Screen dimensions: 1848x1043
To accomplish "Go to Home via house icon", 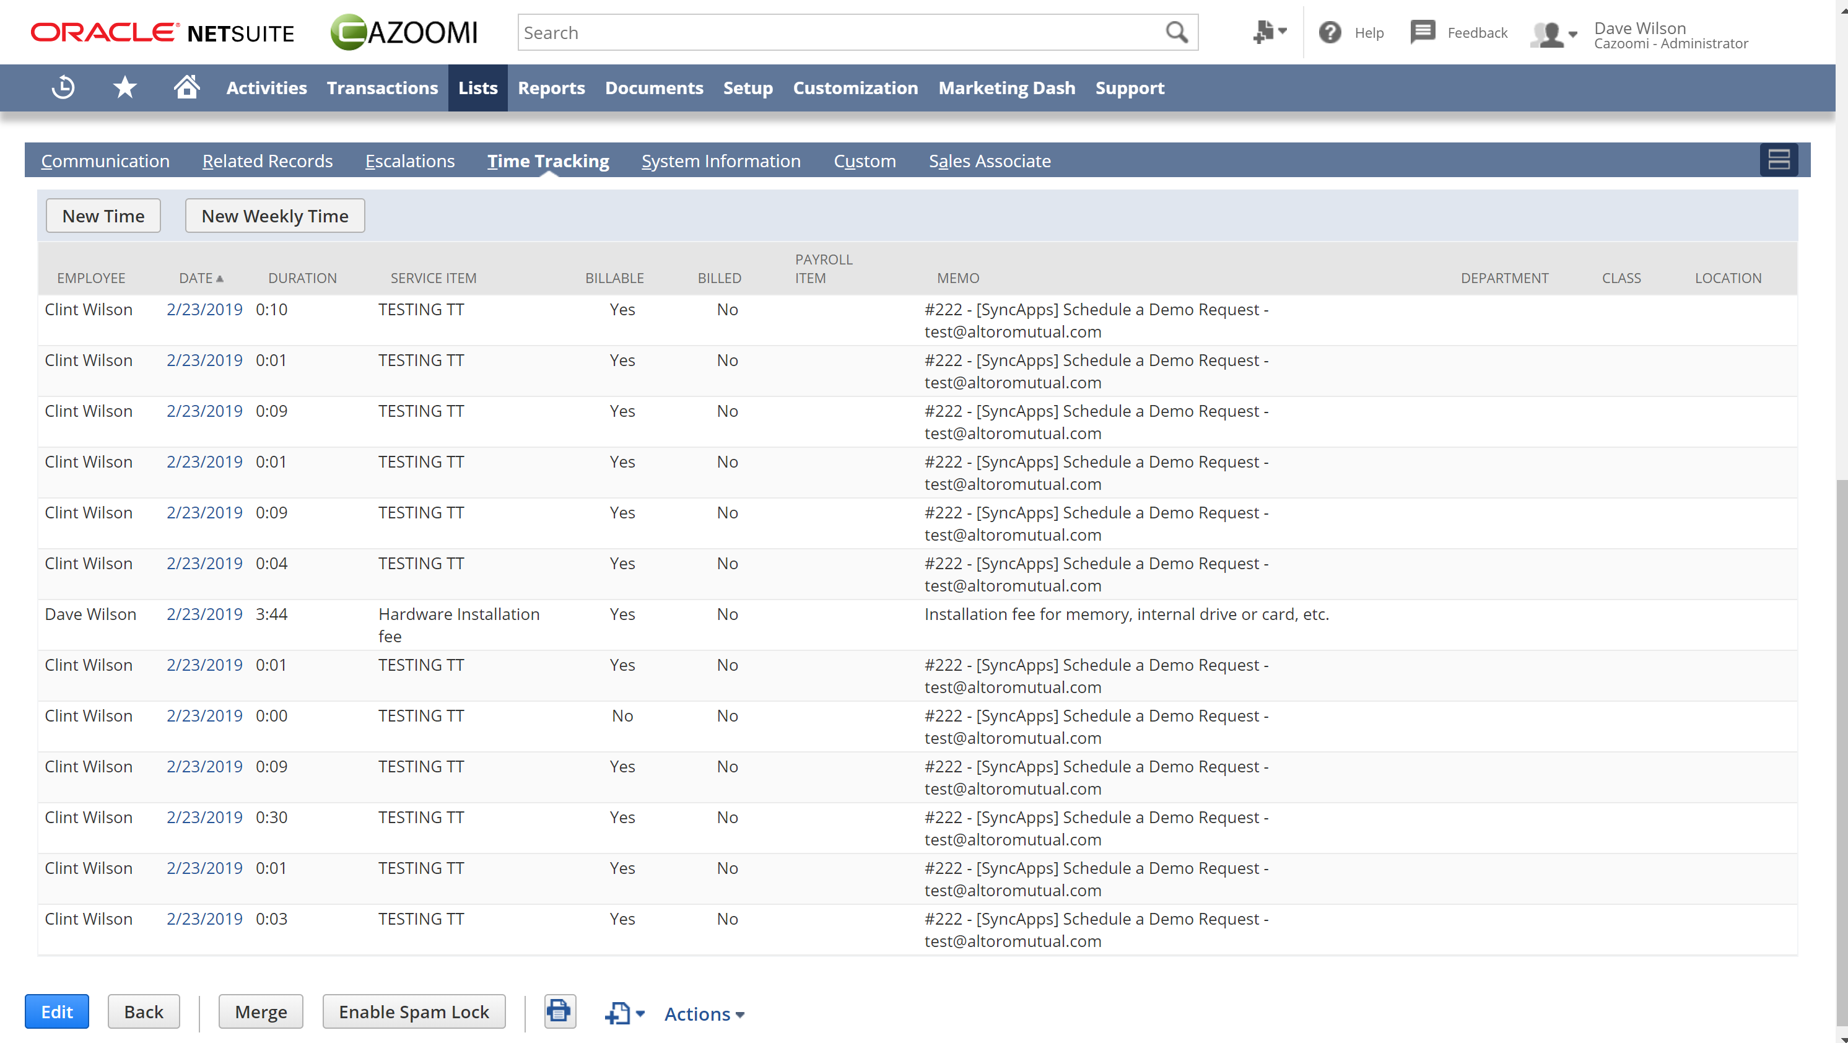I will click(186, 87).
